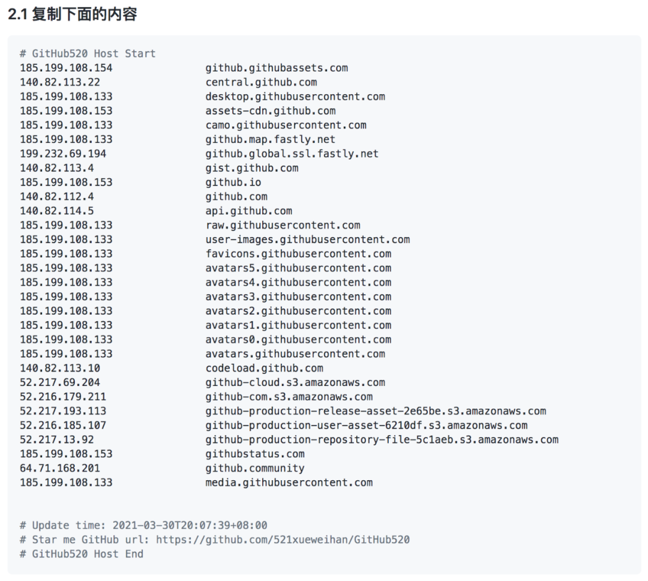
Task: Click the githubstatus.com hostname
Action: click(x=255, y=454)
